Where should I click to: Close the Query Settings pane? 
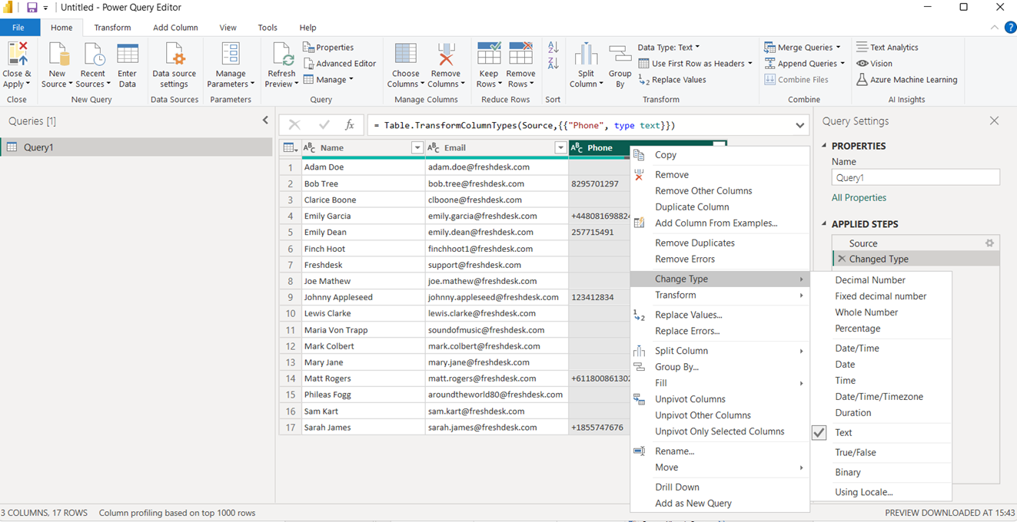pyautogui.click(x=994, y=121)
